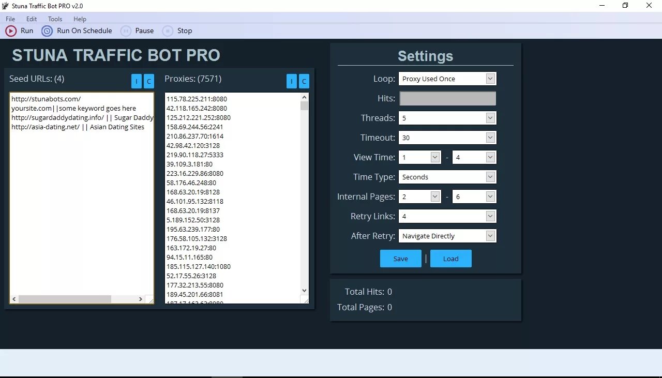The image size is (662, 378).
Task: Open Internal Pages maximum dropdown
Action: (x=491, y=196)
